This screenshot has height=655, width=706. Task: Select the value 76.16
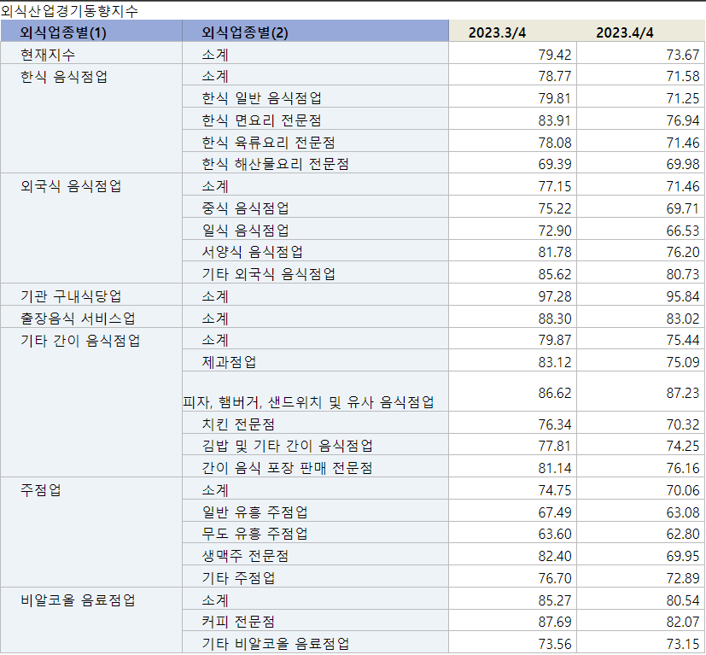[683, 468]
